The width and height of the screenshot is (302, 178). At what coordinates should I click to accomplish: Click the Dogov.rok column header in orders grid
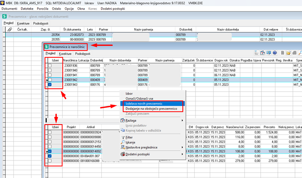click(221, 60)
